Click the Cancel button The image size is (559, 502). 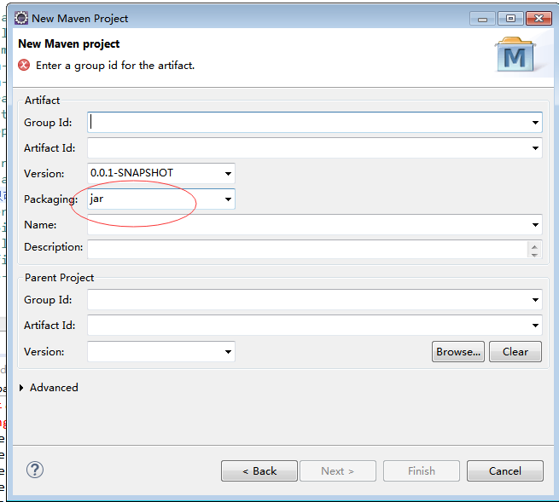(x=505, y=471)
